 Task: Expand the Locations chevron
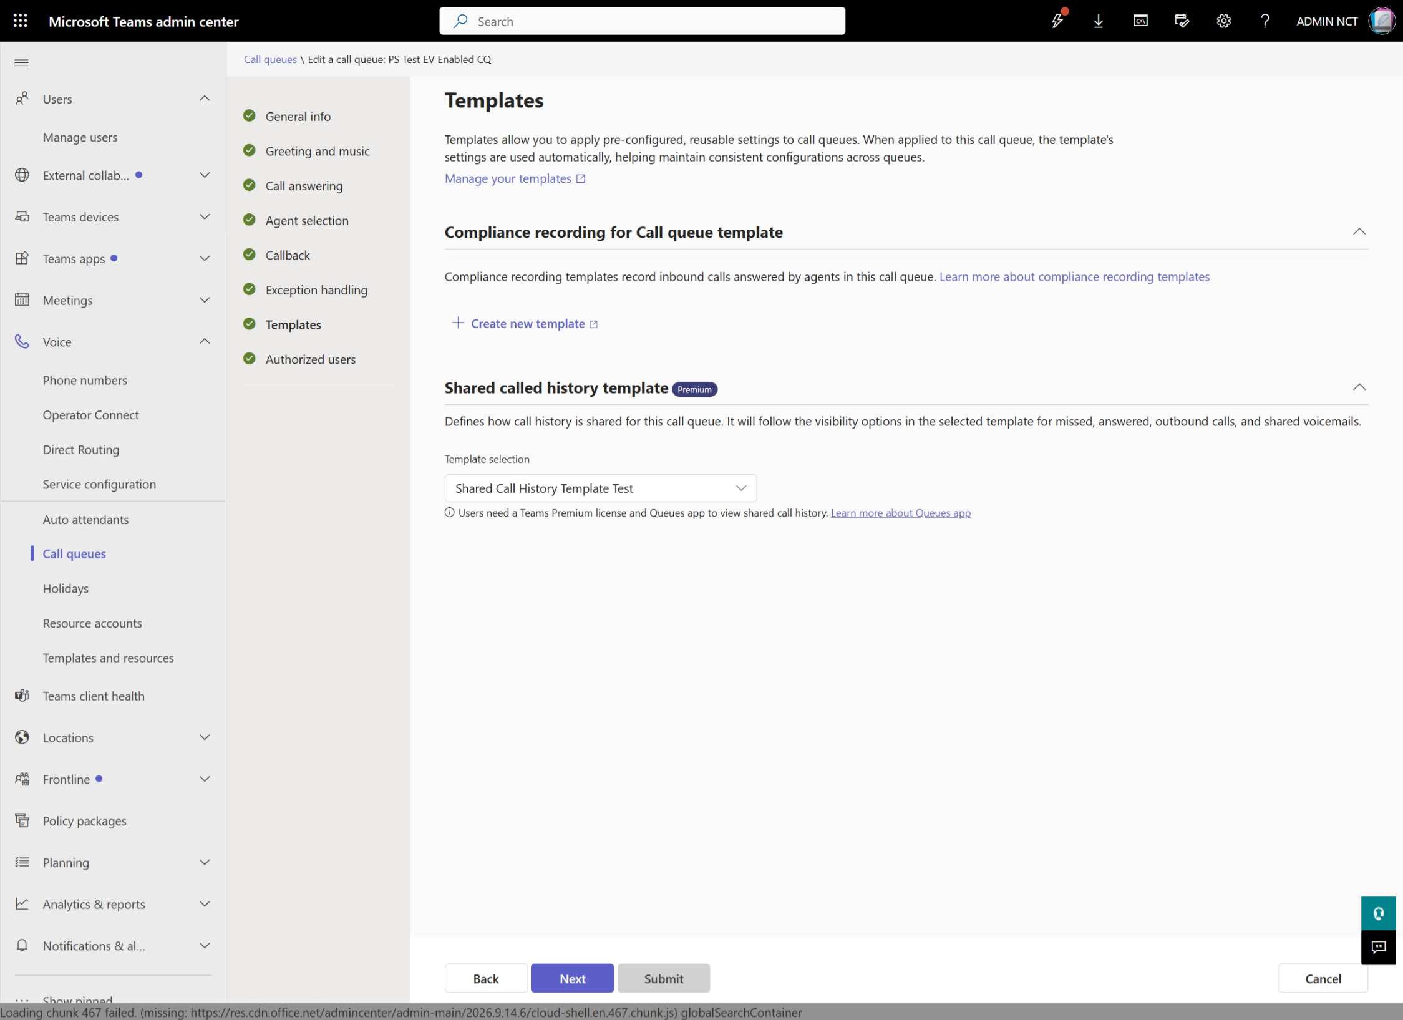205,737
